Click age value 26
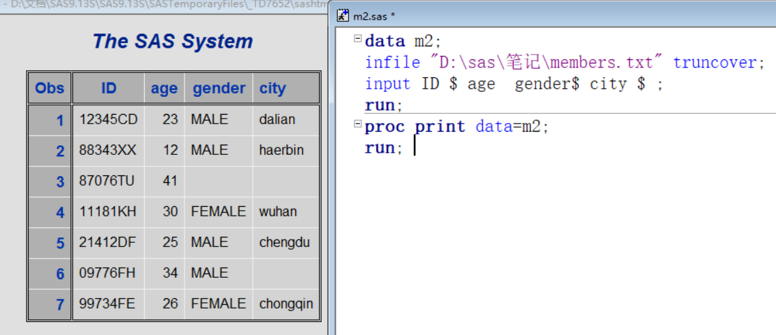The height and width of the screenshot is (335, 776). 169,304
